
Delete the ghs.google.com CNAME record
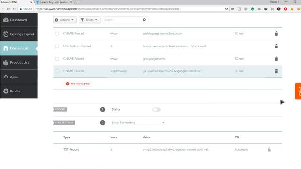click(276, 59)
